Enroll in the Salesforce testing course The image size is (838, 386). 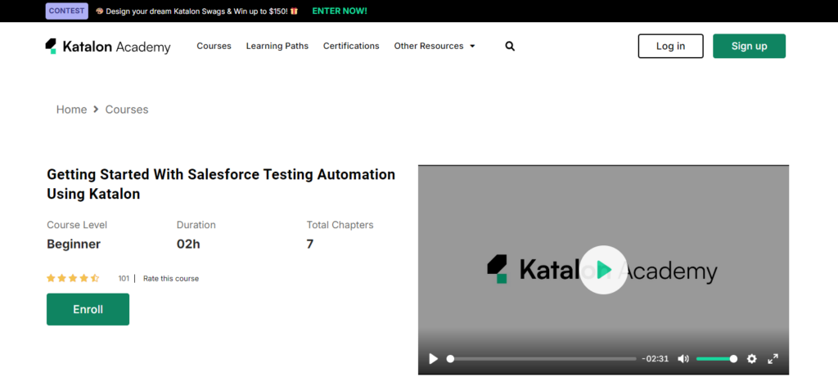[88, 309]
